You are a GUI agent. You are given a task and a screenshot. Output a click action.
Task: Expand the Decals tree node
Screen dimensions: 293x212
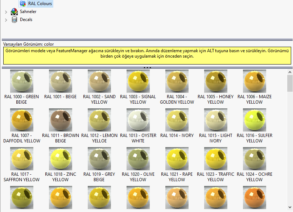pyautogui.click(x=6, y=20)
